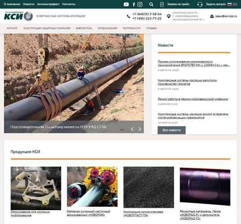Open the Библиотека menu item
Viewport: 241px width, 224px height.
84,28
